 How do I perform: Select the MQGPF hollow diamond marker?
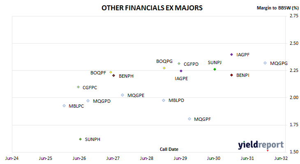189,119
